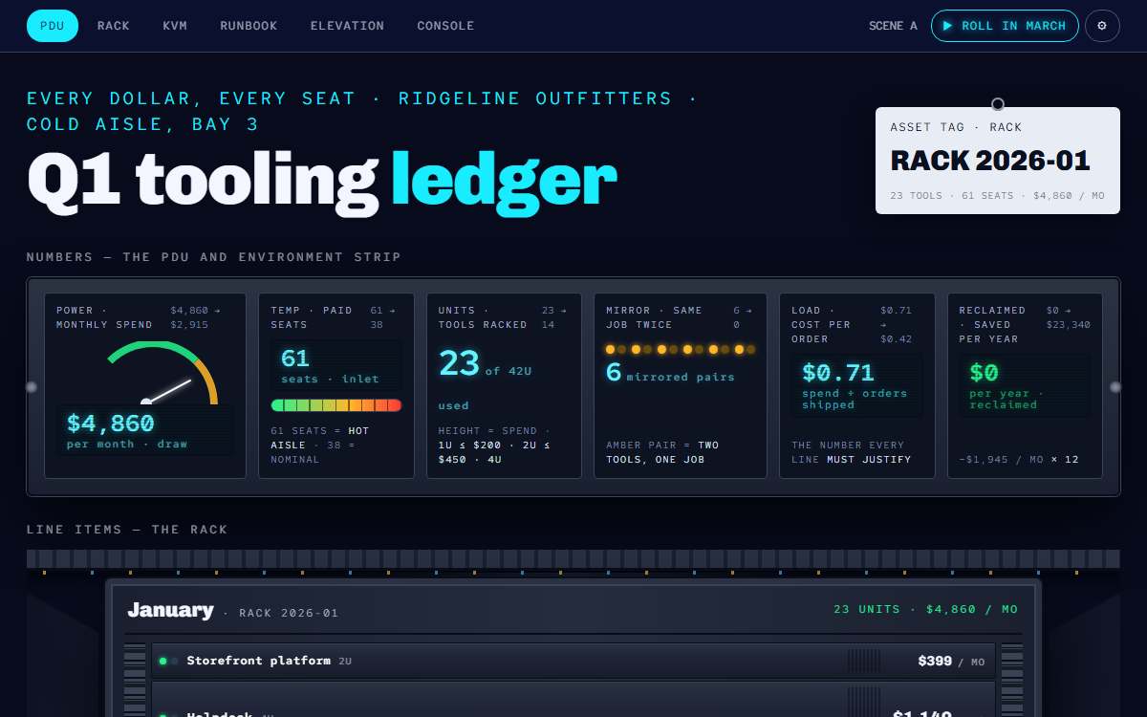Click the 23 UNITS · $4,860 / MO summary
The width and height of the screenshot is (1147, 717).
pos(925,610)
